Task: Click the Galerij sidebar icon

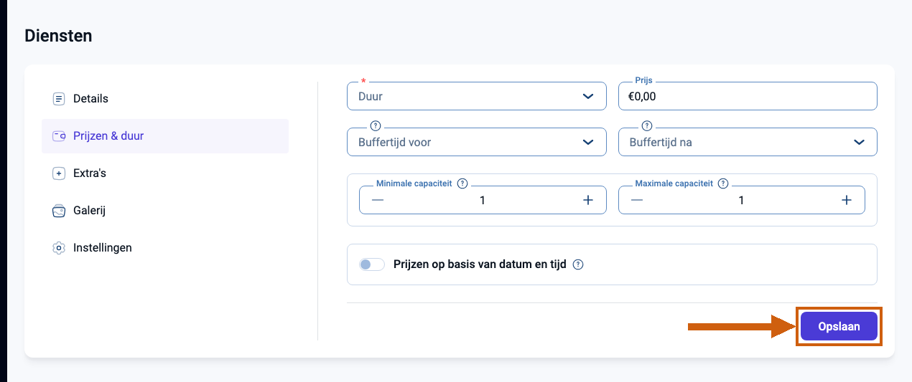Action: (x=59, y=211)
